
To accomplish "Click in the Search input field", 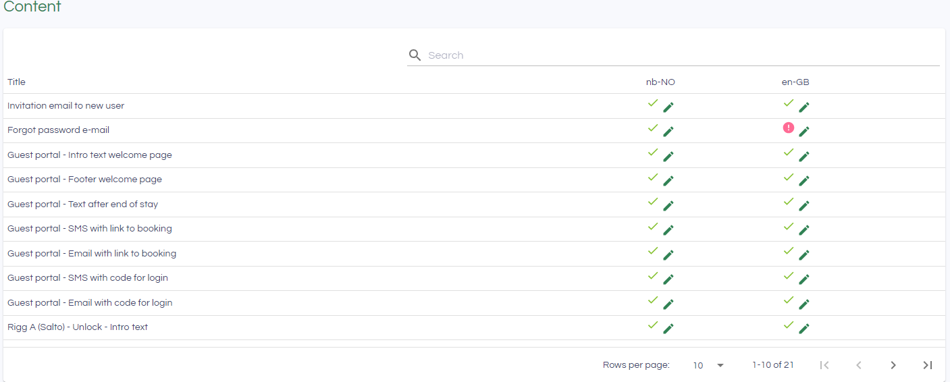I will point(675,55).
